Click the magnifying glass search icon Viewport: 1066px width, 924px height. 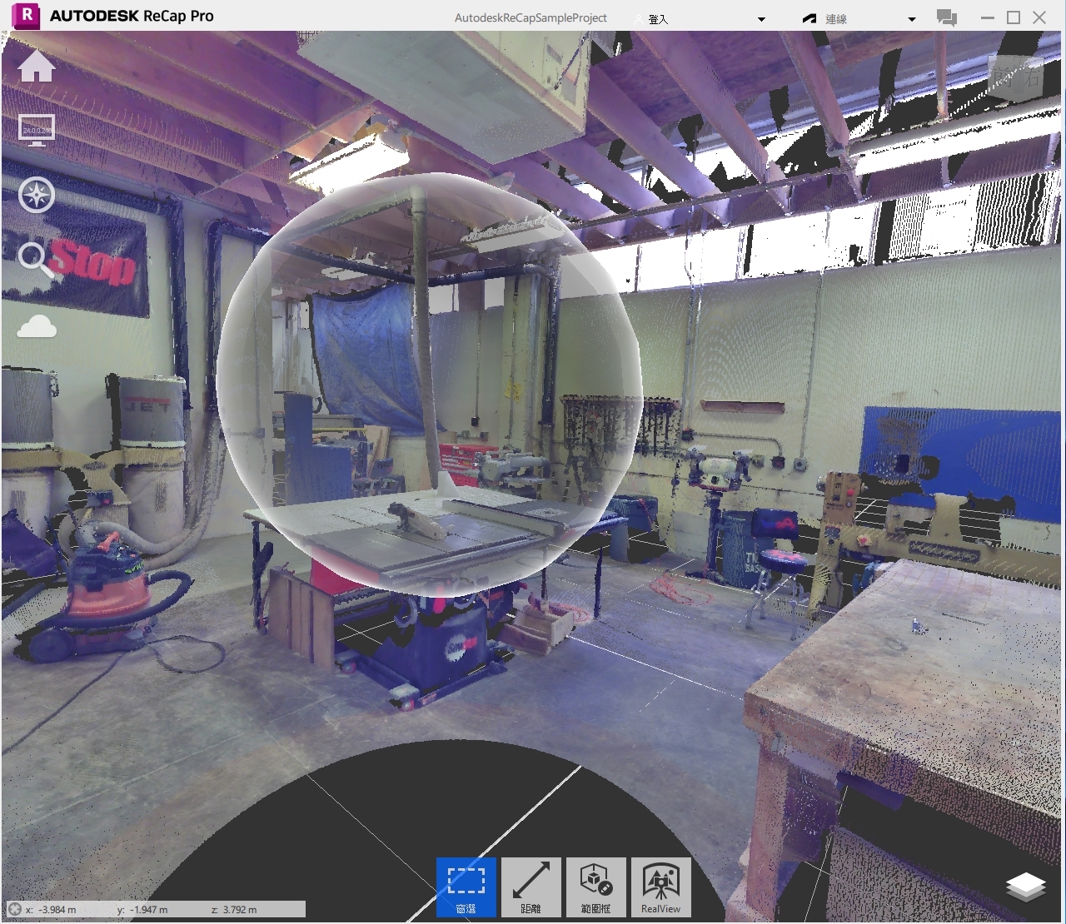pos(35,260)
